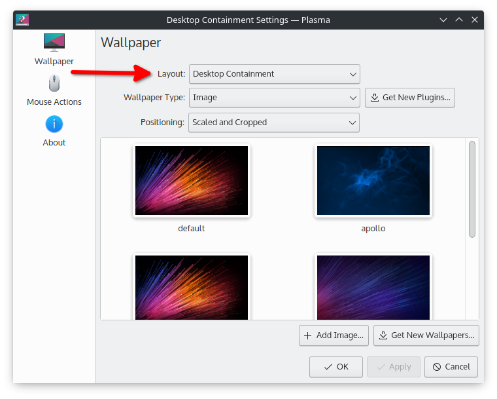Expand the Layout dropdown

275,74
